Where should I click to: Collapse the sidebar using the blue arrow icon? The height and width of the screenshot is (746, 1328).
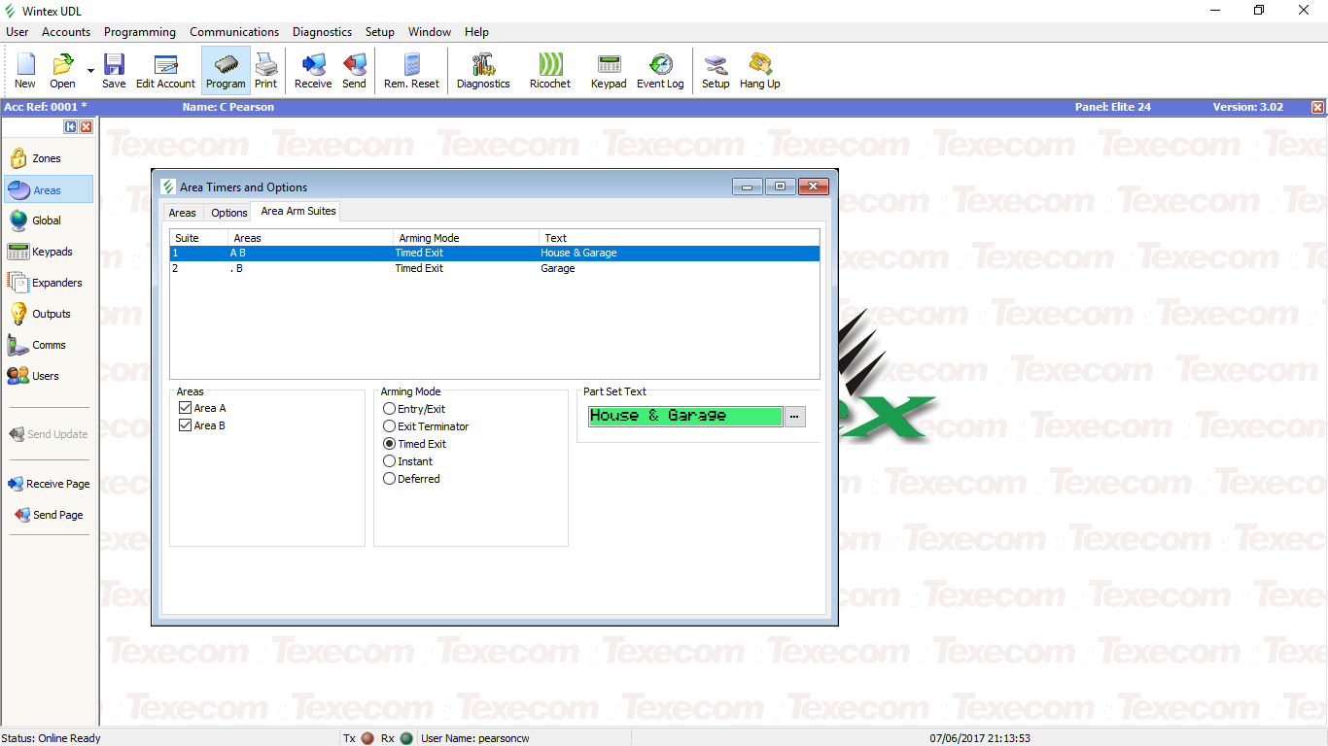(71, 127)
